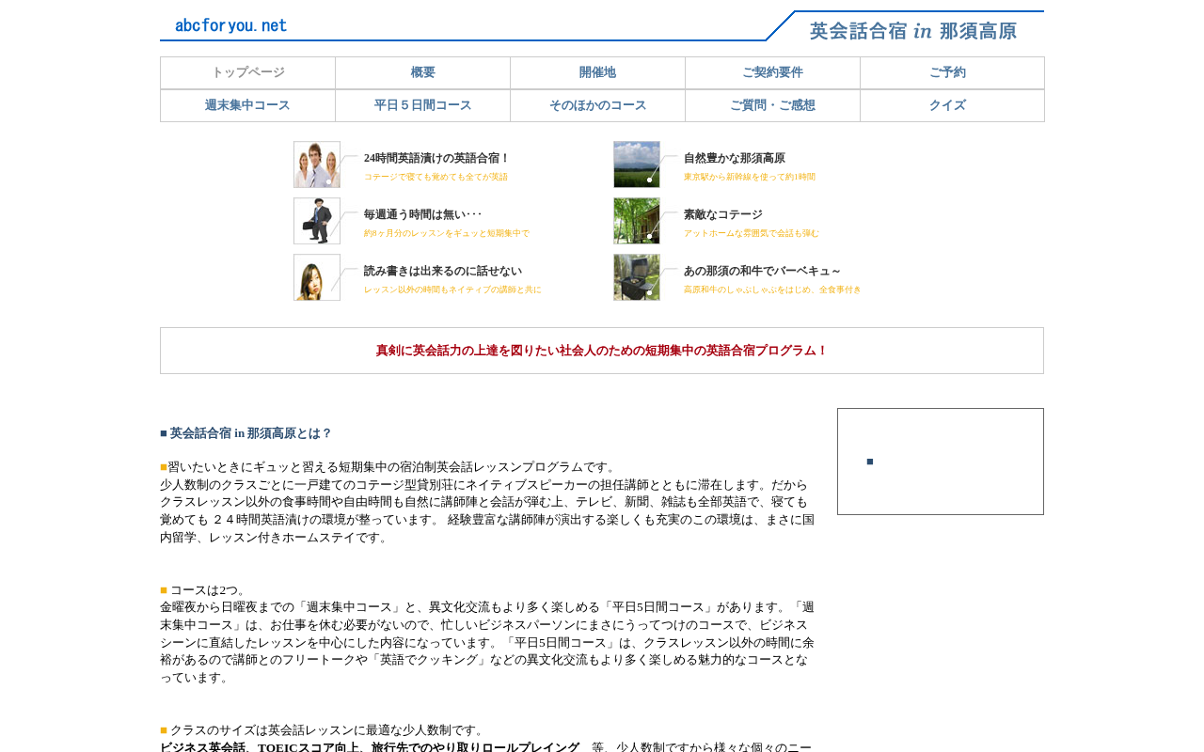The image size is (1204, 752).
Task: Open ご質問・ご感想 page
Action: 773,105
